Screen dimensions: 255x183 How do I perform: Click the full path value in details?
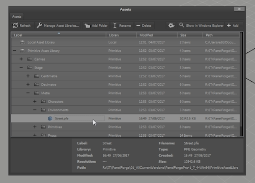pos(171,168)
